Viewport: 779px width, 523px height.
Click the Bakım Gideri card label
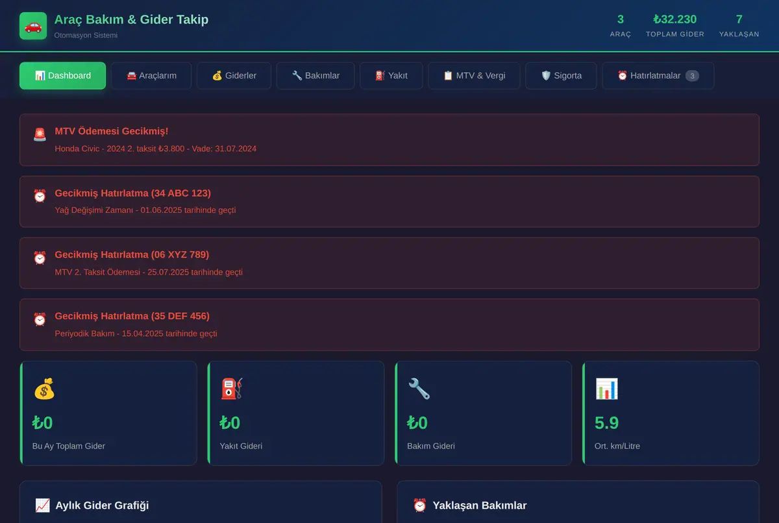point(431,446)
